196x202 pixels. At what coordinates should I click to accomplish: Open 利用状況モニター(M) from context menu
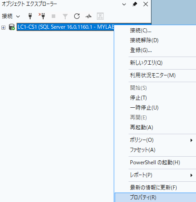pos(155,75)
